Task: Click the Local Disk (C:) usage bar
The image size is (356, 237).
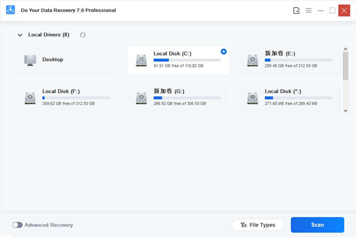Action: tap(187, 60)
